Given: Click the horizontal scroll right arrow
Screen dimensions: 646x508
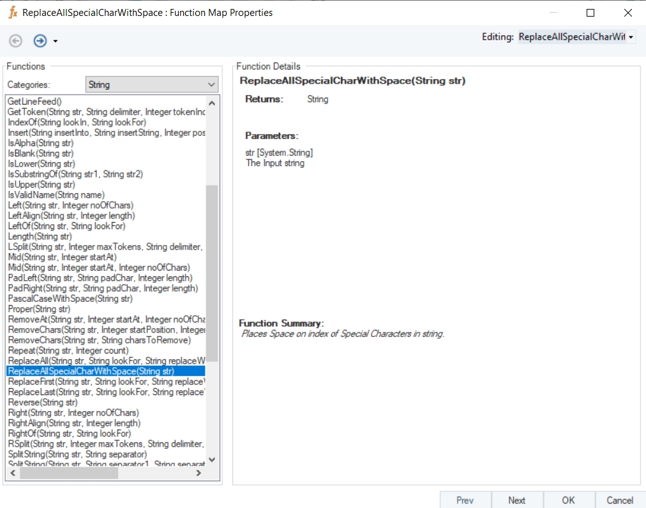Looking at the screenshot, I should click(x=199, y=473).
